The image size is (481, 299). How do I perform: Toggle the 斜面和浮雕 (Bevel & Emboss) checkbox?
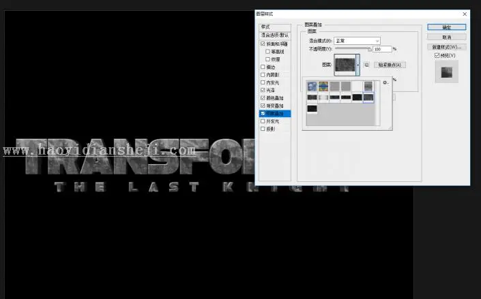tap(263, 44)
